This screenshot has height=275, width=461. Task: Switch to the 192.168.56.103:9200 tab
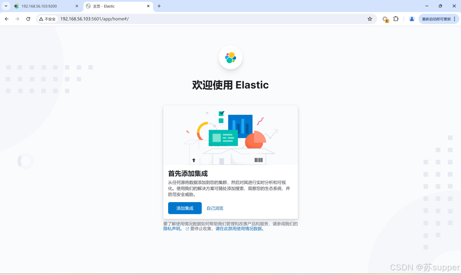pyautogui.click(x=46, y=6)
